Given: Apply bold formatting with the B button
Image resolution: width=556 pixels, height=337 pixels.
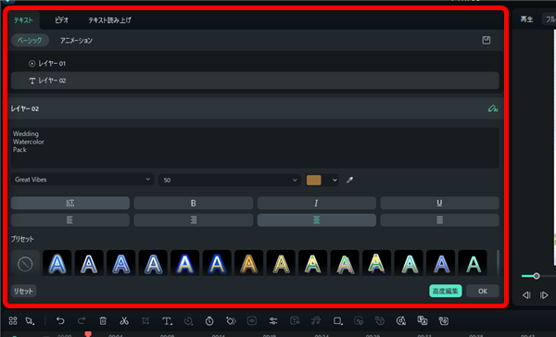Looking at the screenshot, I should click(x=194, y=203).
